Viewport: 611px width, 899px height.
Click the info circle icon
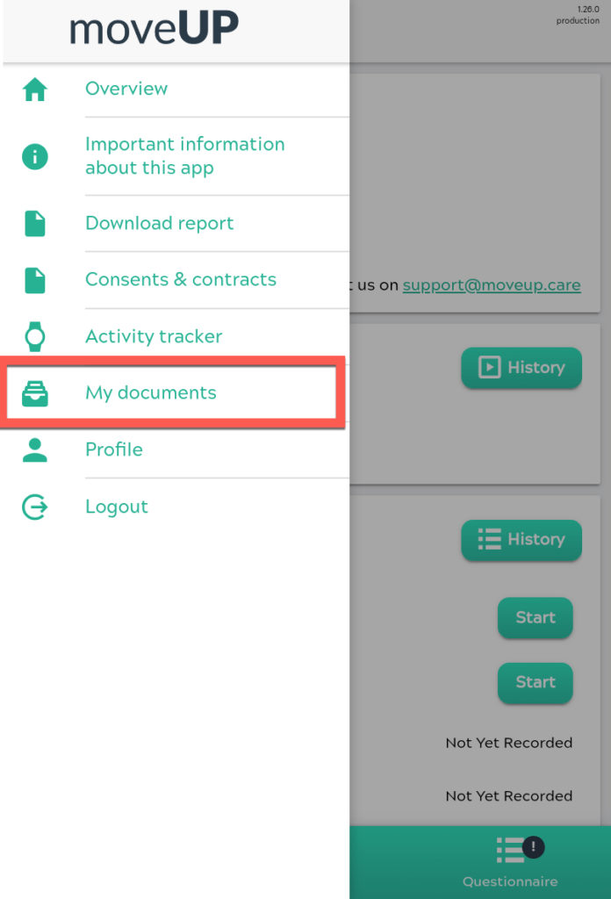[x=35, y=156]
